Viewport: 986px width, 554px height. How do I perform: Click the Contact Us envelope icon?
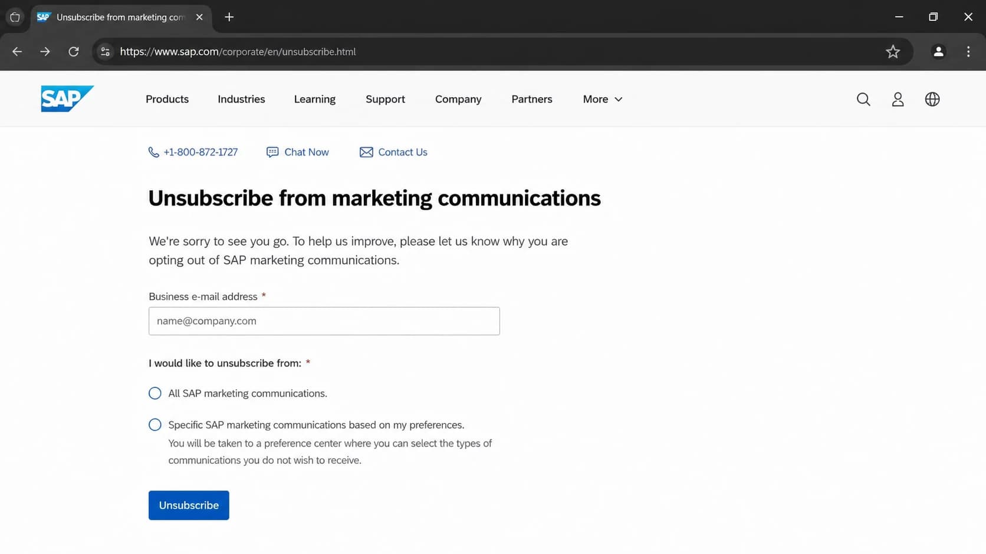click(366, 152)
